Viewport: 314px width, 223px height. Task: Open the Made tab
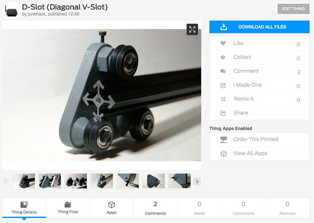tap(200, 208)
